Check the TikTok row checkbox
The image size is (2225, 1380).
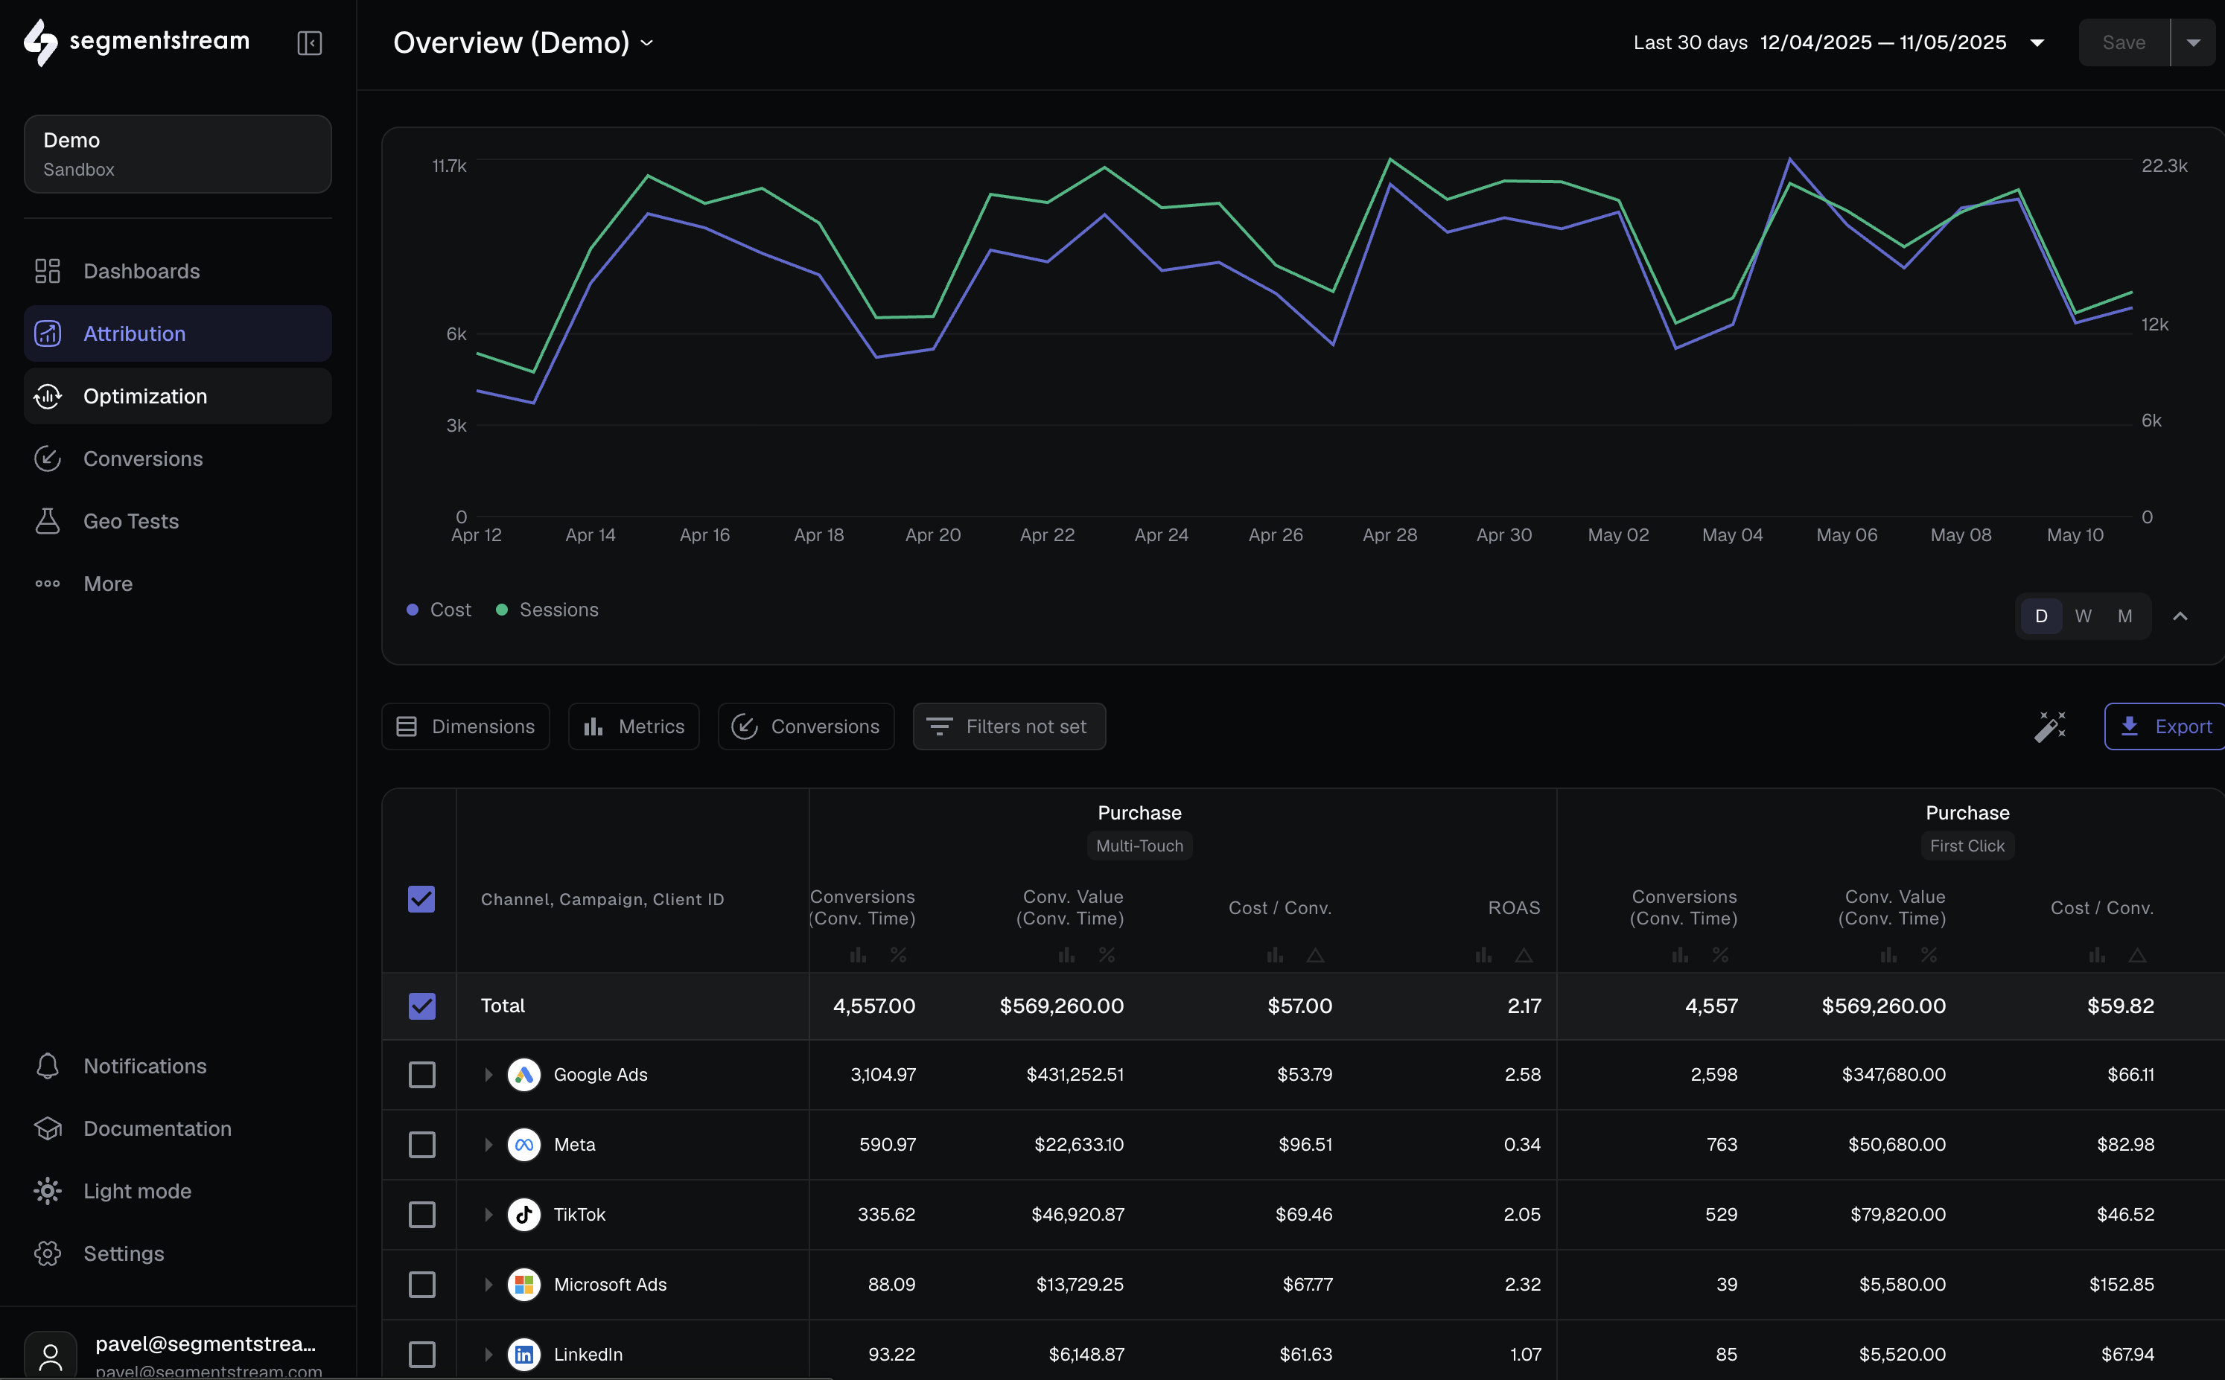tap(421, 1215)
